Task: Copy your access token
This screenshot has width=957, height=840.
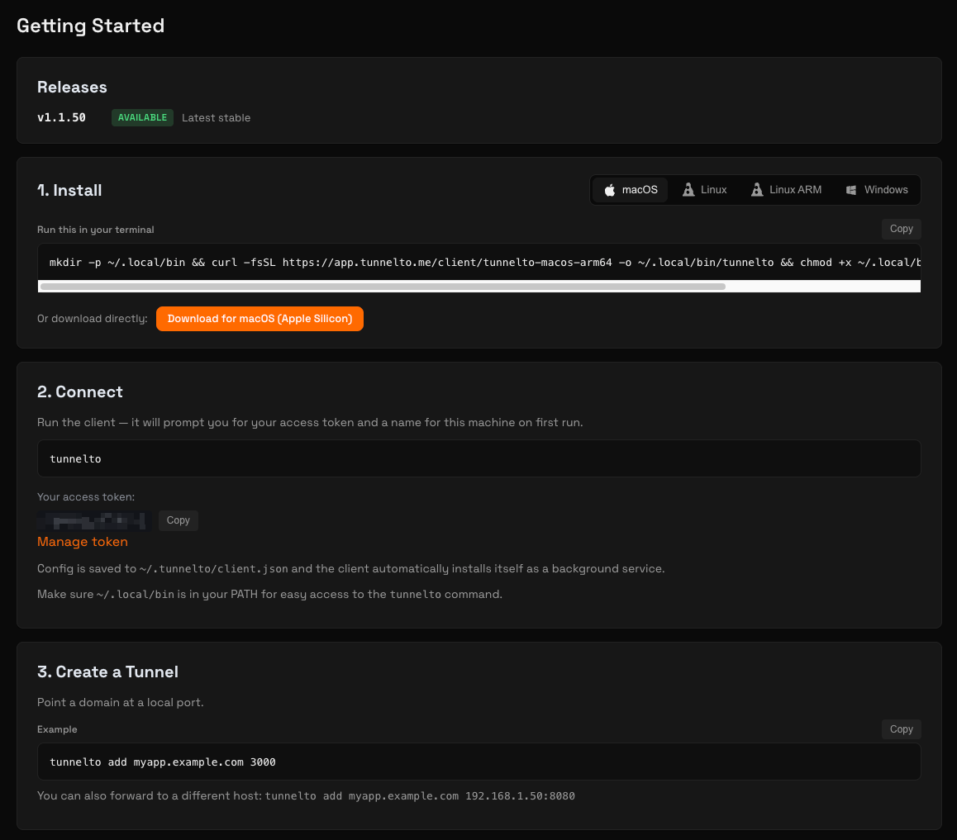Action: point(178,520)
